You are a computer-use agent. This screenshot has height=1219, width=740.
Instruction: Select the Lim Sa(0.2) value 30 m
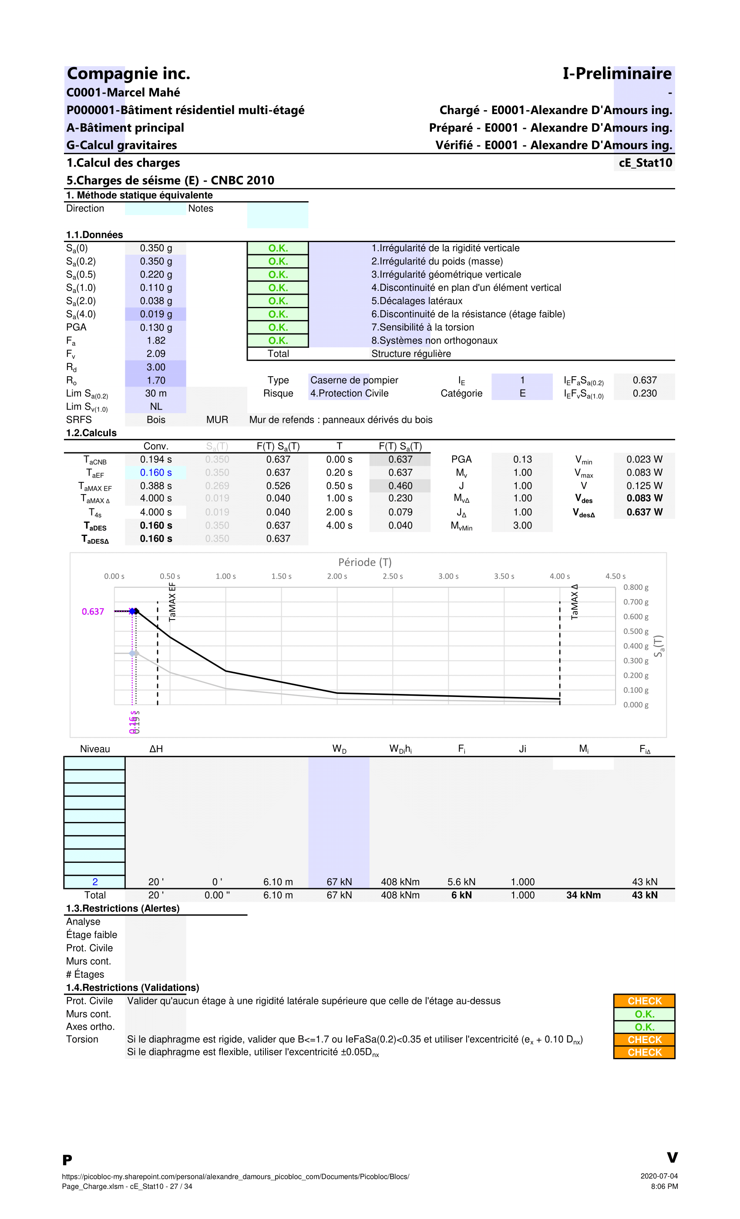(x=155, y=393)
